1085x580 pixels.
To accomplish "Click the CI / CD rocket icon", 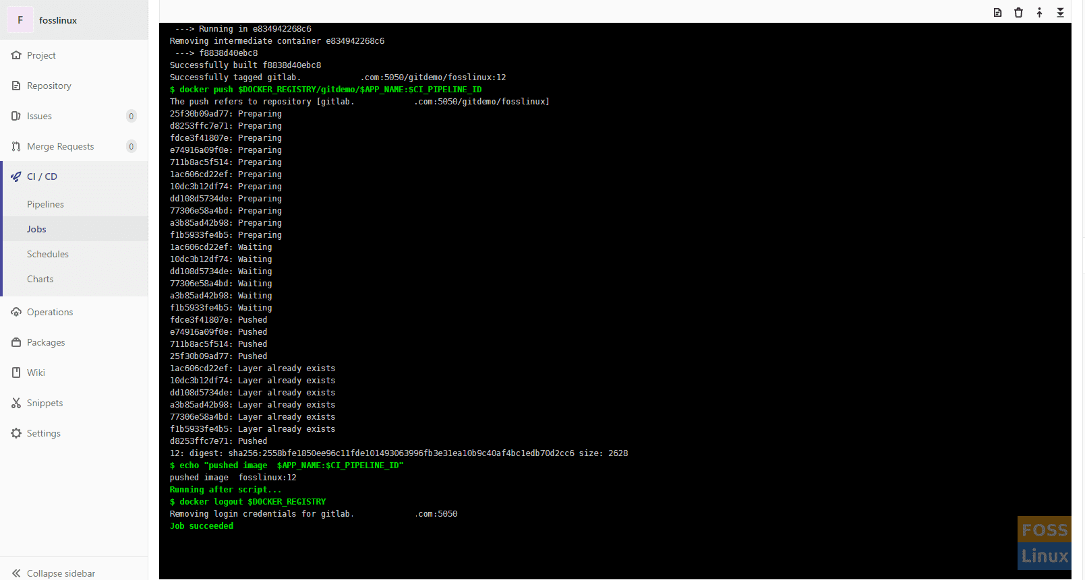I will pyautogui.click(x=16, y=176).
